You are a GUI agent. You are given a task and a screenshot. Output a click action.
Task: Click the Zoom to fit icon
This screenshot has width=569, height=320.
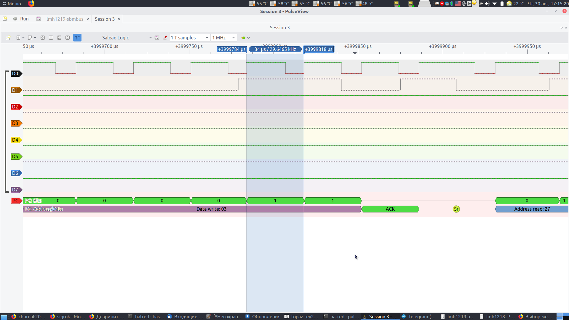point(59,38)
